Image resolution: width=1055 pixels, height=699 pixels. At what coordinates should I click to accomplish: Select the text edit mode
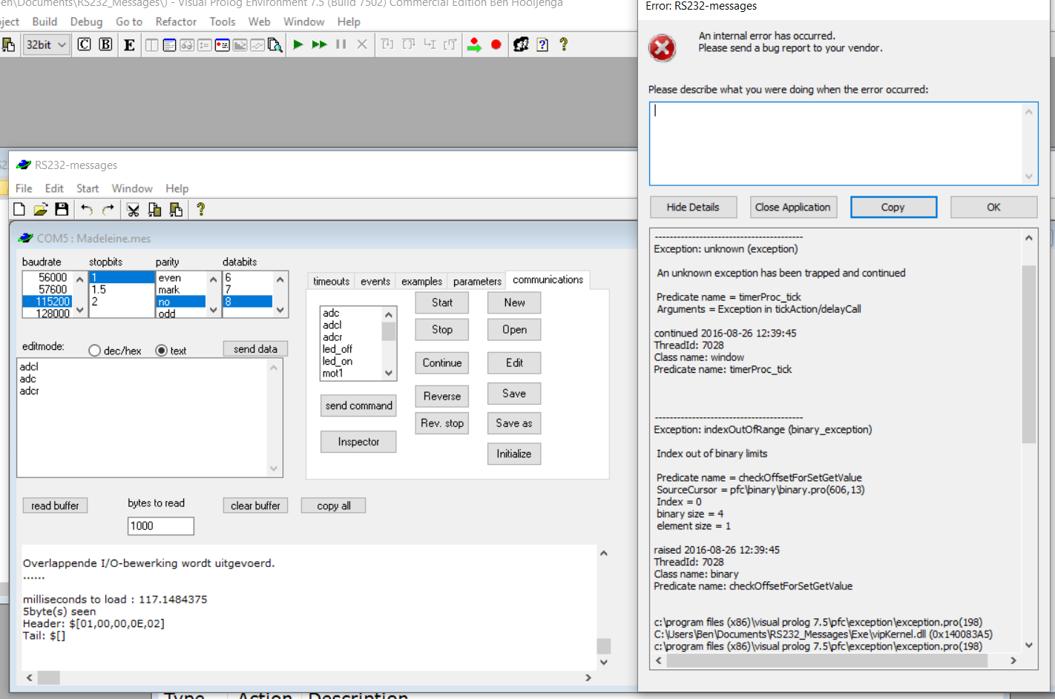[x=161, y=351]
